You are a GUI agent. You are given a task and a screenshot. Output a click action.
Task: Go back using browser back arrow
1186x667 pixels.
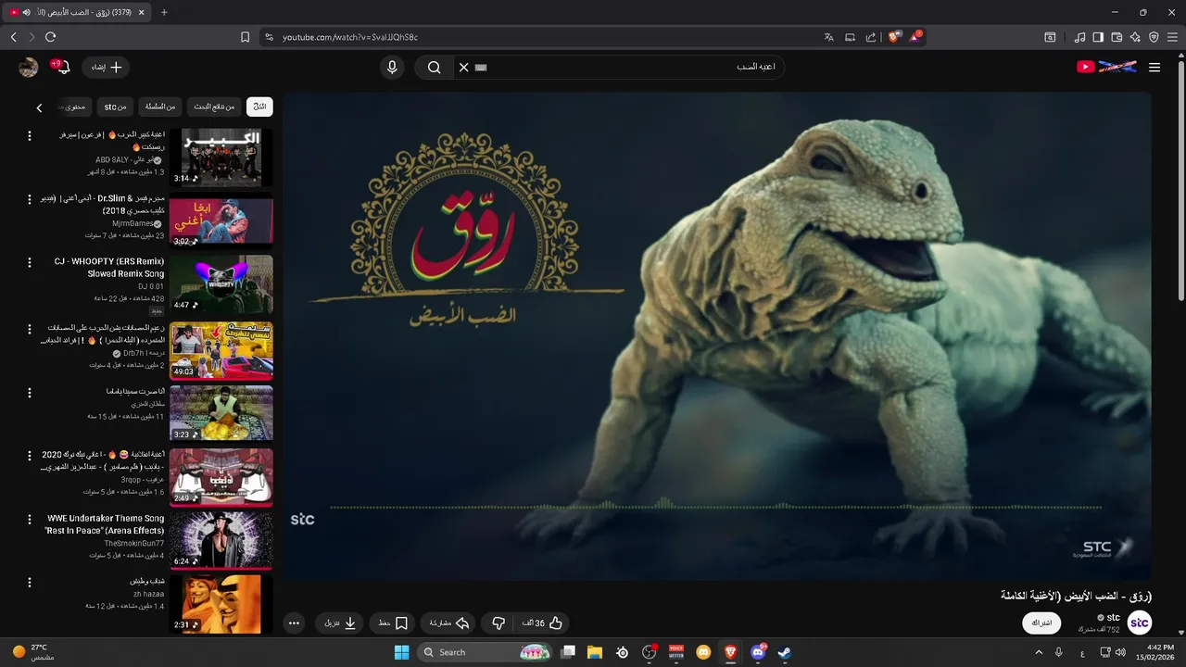[x=14, y=37]
